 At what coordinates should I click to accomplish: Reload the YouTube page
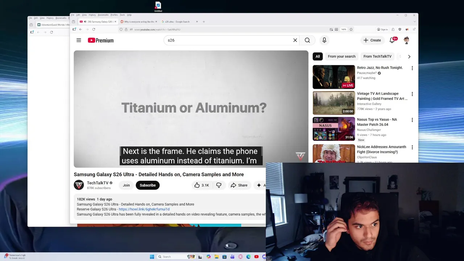click(94, 29)
